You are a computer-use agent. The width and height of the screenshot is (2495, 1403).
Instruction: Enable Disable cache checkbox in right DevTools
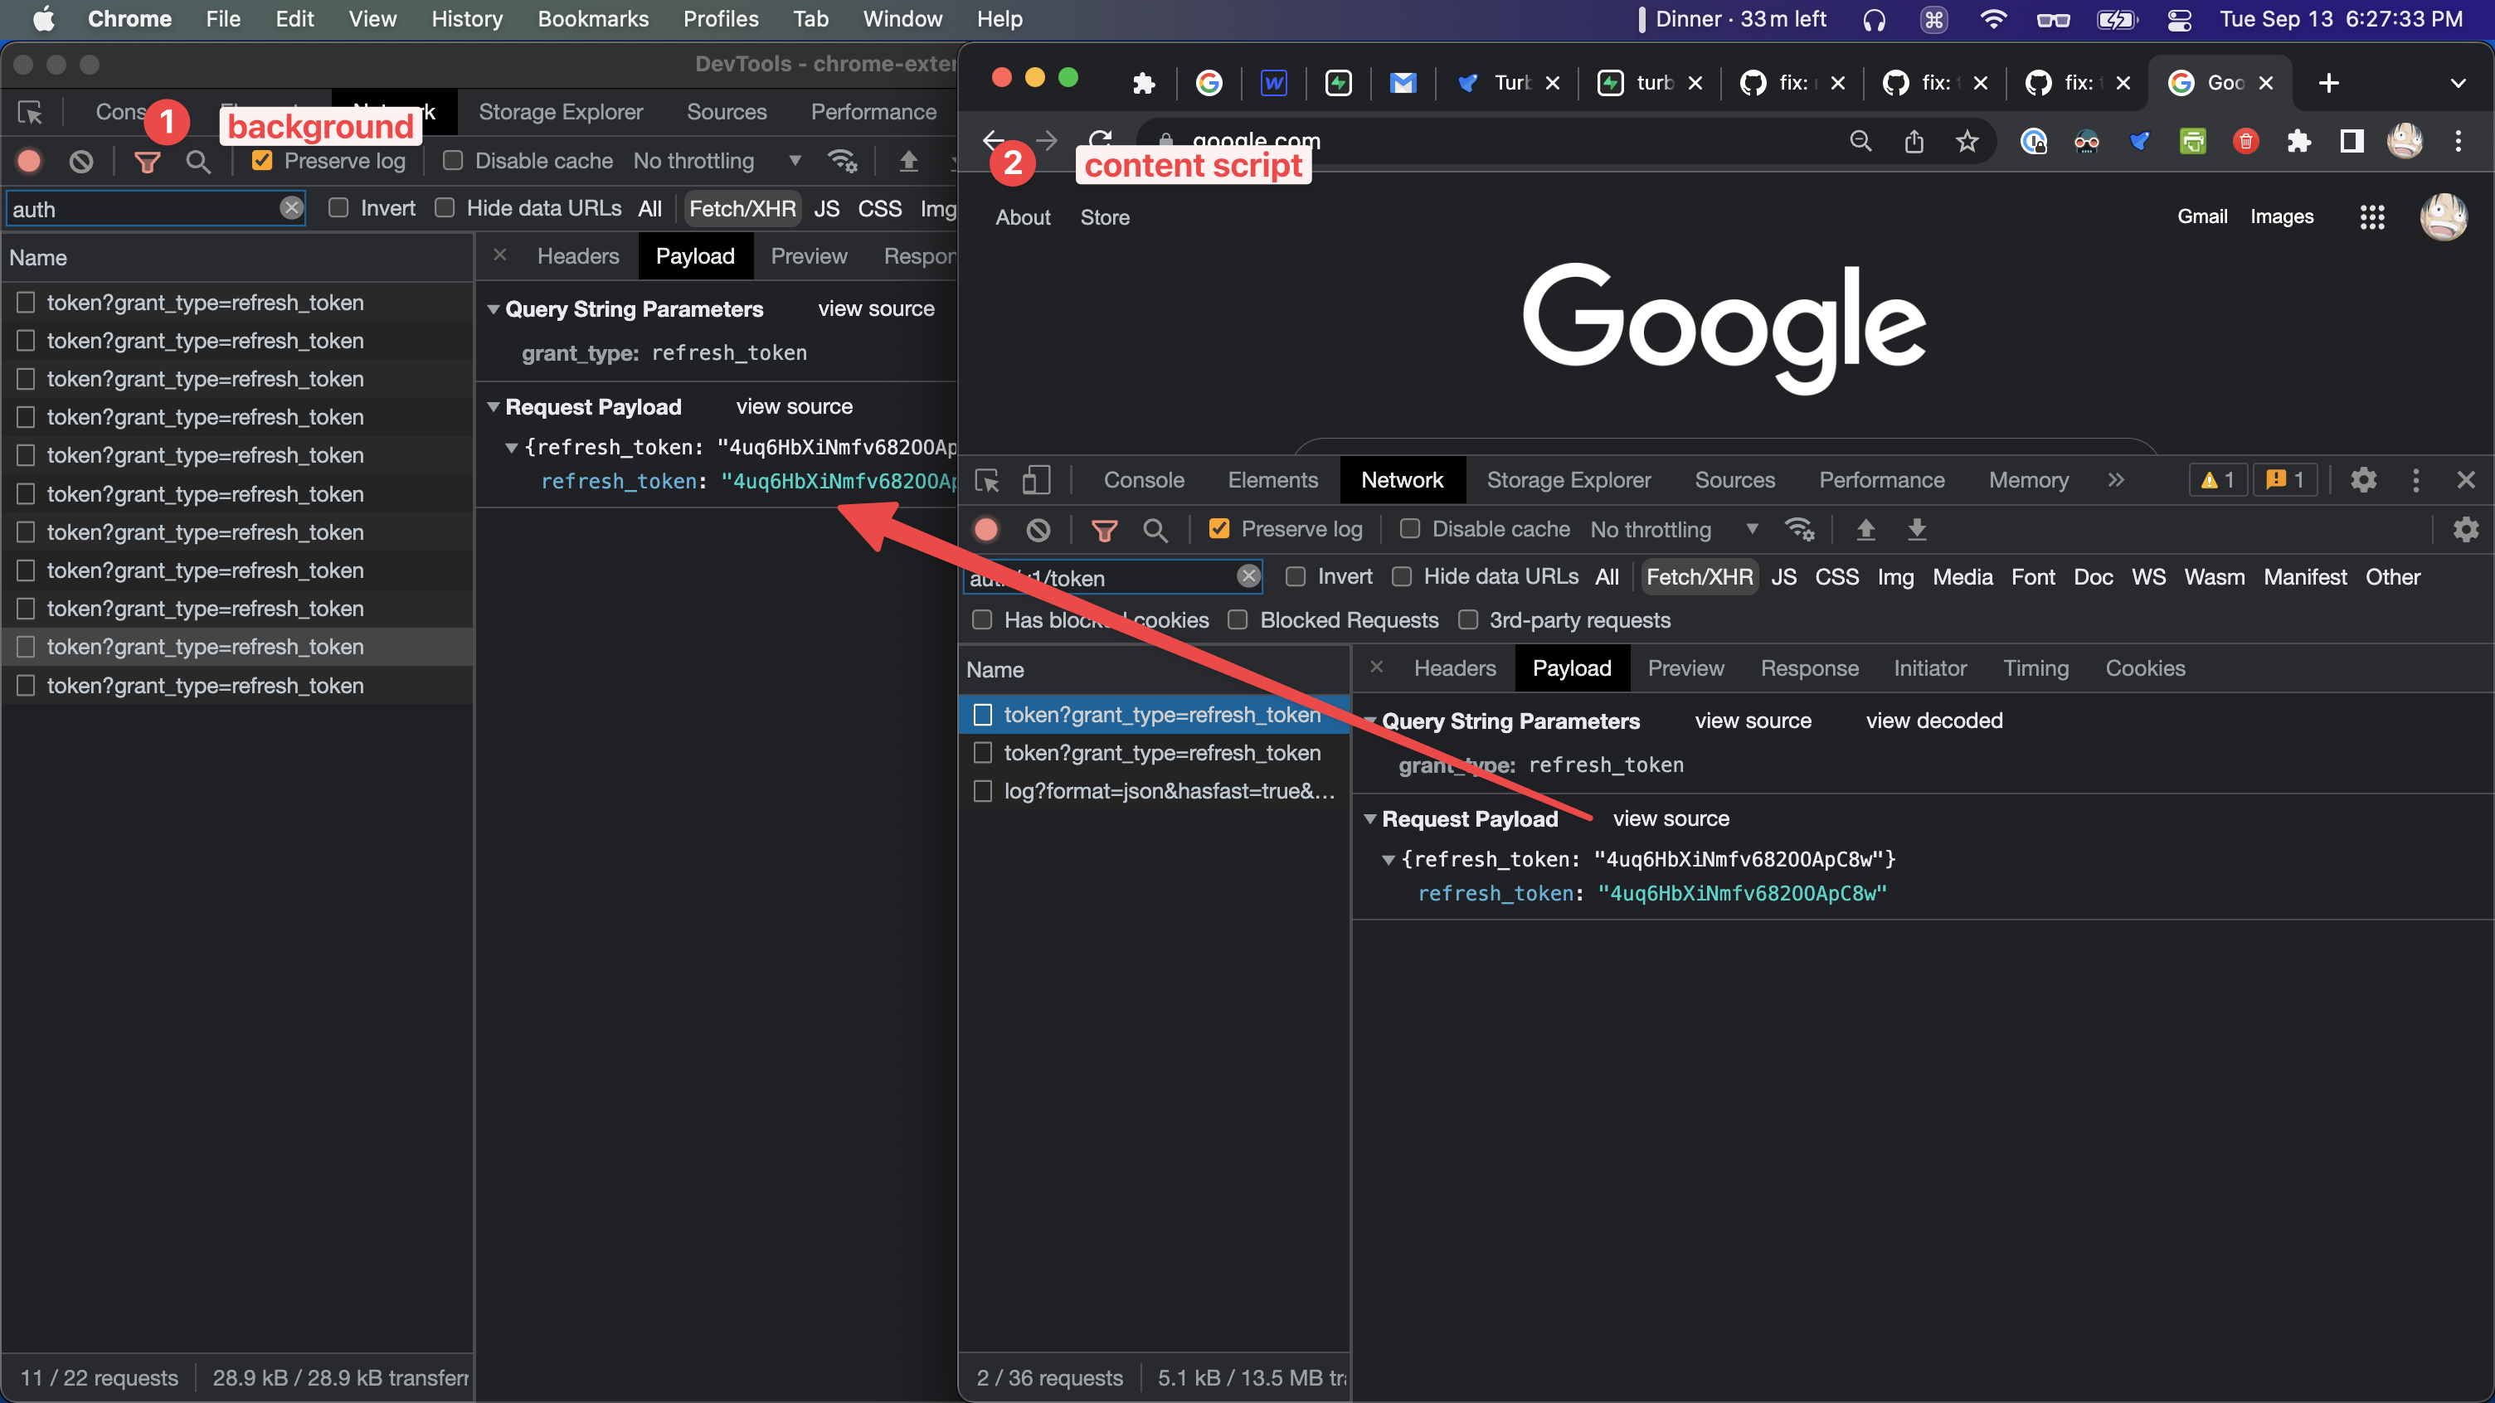(x=1410, y=529)
